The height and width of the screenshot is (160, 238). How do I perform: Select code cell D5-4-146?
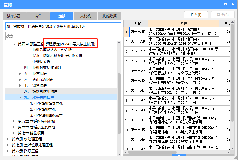[x=139, y=139]
